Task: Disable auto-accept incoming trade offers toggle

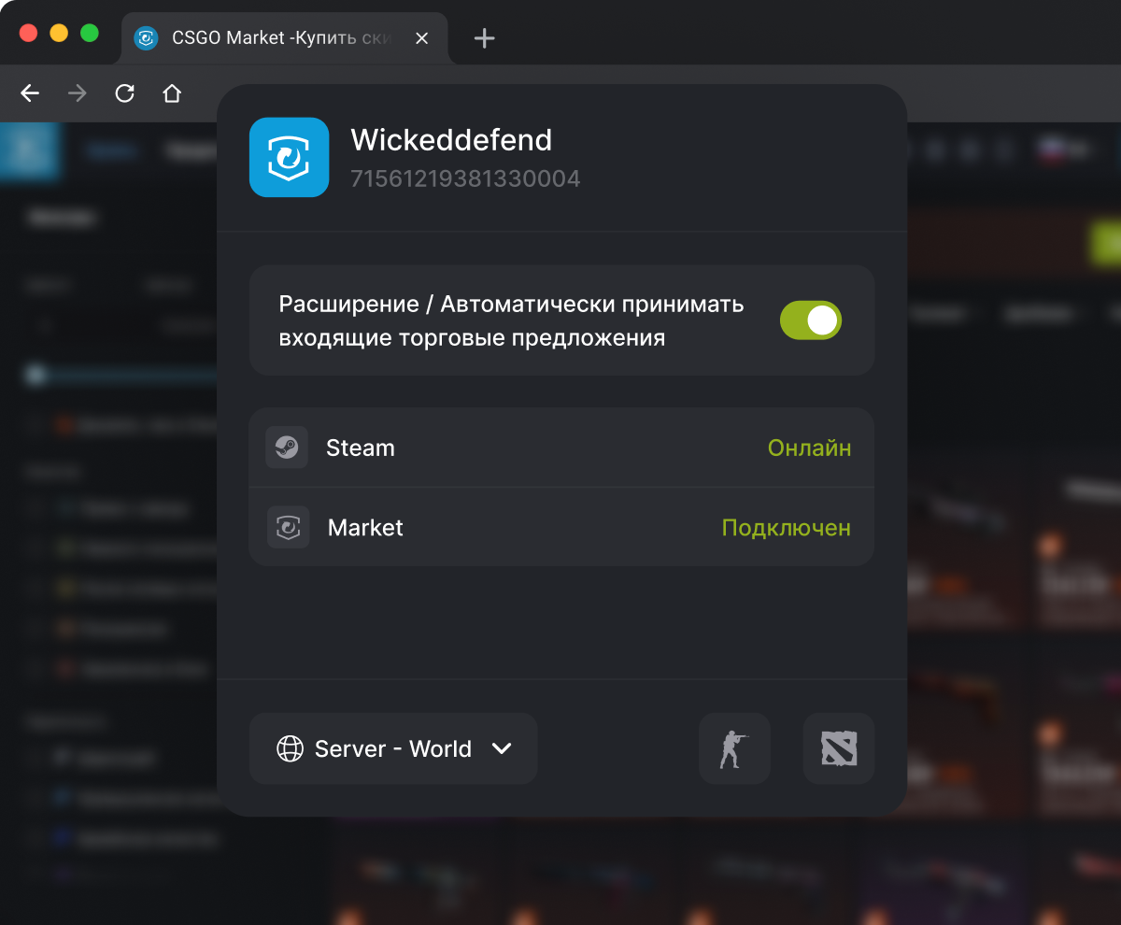Action: click(x=811, y=320)
